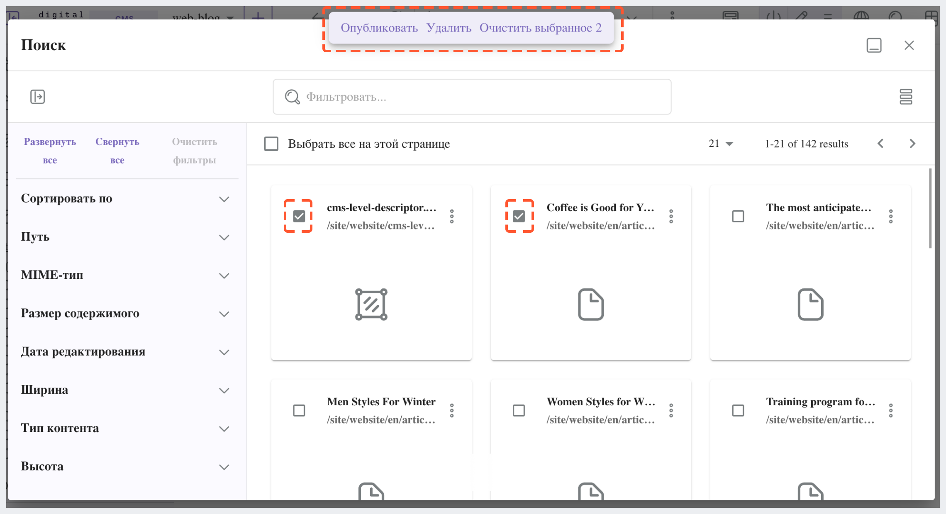946x514 pixels.
Task: Open options menu for Men Styles For Winter
Action: pyautogui.click(x=452, y=410)
